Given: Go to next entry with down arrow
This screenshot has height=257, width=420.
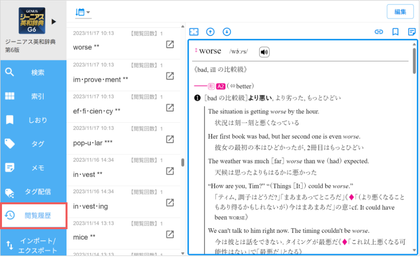Looking at the screenshot, I should pos(227,32).
